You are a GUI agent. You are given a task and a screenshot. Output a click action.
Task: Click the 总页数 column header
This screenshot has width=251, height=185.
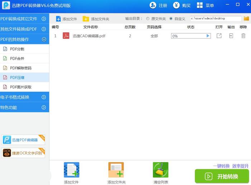pos(130,27)
